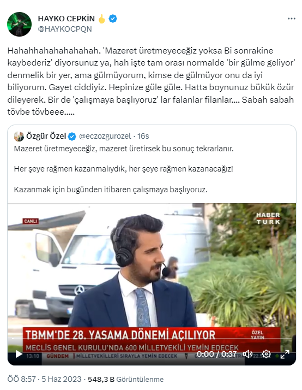Image resolution: width=302 pixels, height=390 pixels.
Task: Open video settings gear icon
Action: coord(266,354)
